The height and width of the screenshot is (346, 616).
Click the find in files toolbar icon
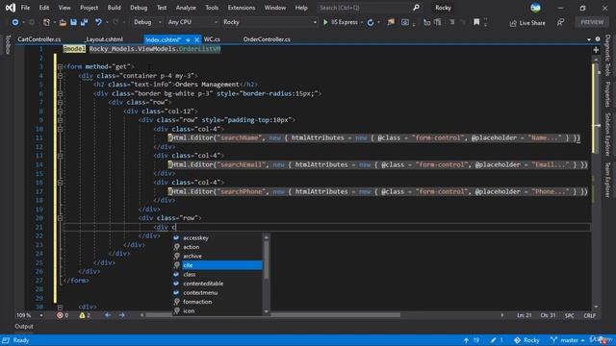(x=391, y=22)
